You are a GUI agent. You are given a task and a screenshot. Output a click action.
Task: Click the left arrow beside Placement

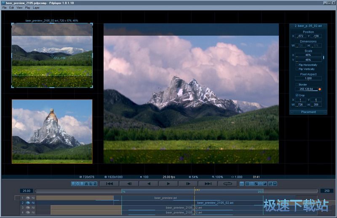click(x=292, y=112)
